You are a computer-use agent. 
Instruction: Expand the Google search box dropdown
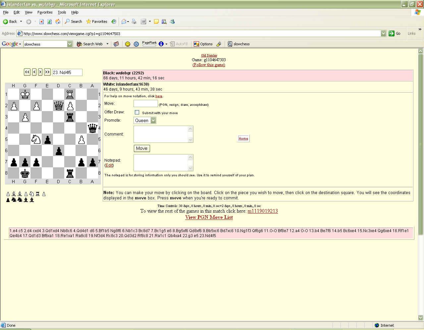[x=70, y=44]
